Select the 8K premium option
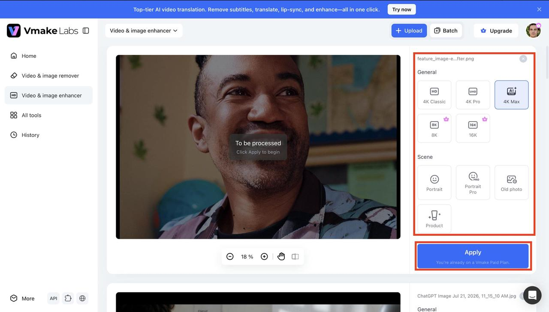549x312 pixels. coord(434,128)
